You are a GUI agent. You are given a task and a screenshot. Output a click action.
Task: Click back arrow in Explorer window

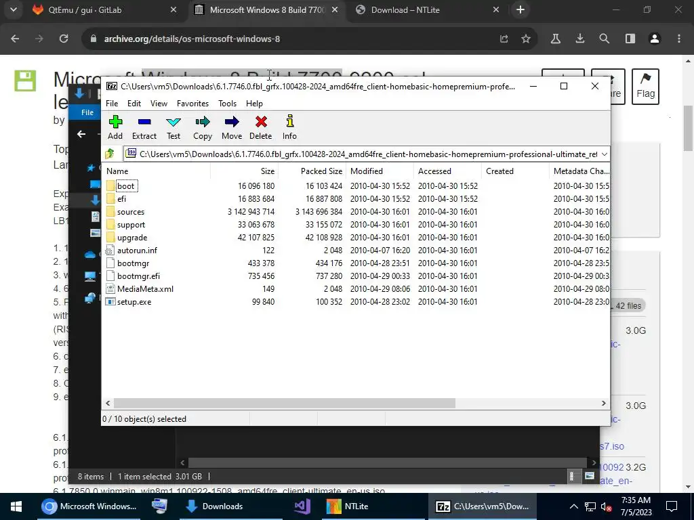(81, 134)
